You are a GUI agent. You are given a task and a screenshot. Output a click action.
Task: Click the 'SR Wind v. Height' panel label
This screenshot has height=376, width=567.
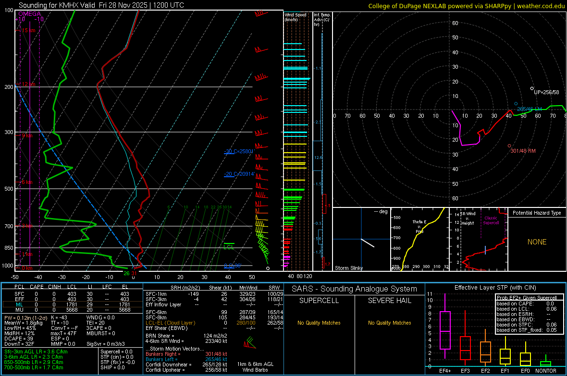tap(468, 218)
